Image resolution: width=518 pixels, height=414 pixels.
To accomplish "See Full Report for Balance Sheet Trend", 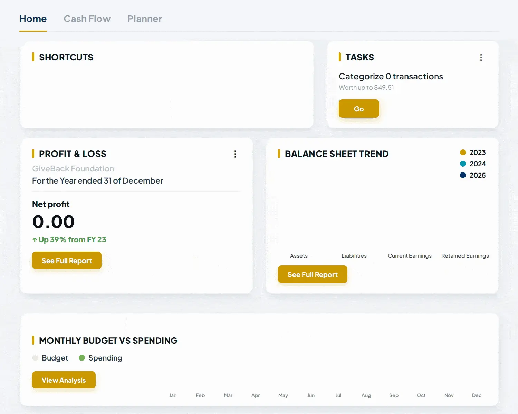I will (313, 274).
